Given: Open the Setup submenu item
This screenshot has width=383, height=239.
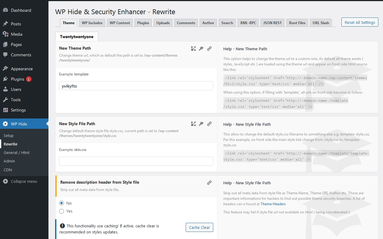Looking at the screenshot, I should pos(9,135).
